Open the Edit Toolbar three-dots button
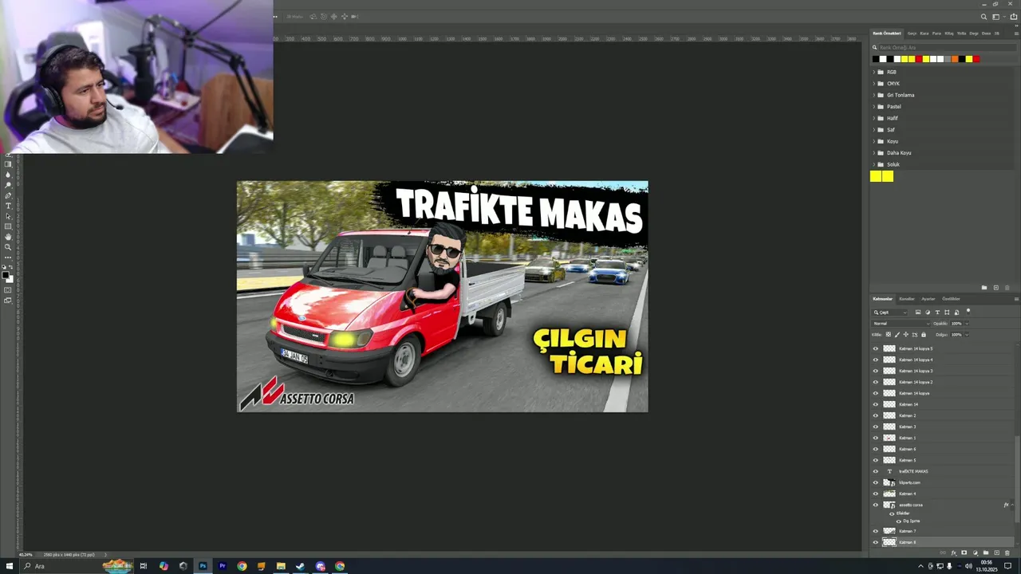 [x=8, y=258]
